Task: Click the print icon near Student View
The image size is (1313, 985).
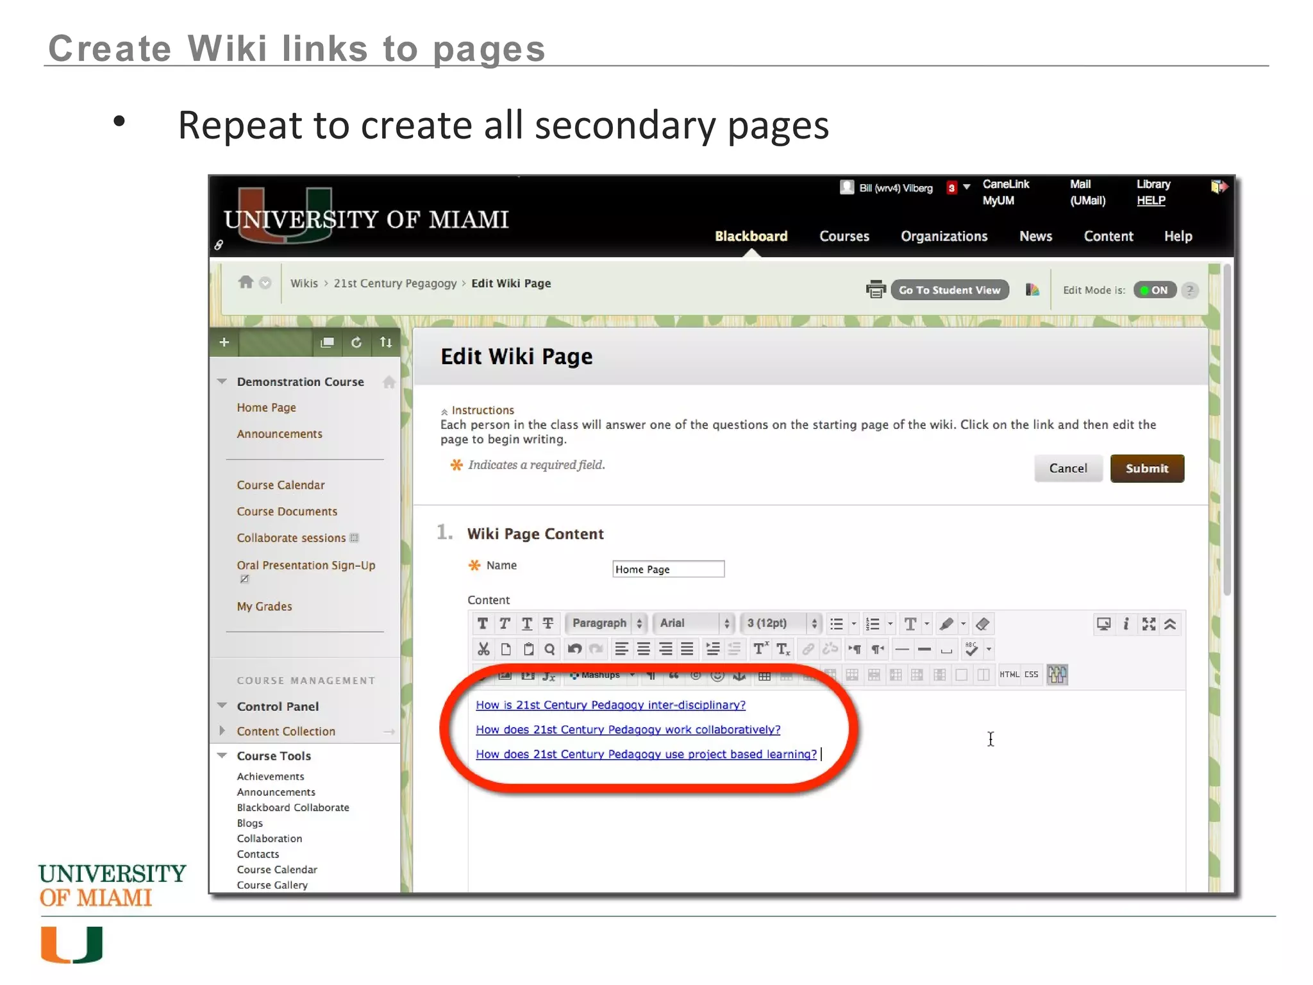Action: pyautogui.click(x=876, y=289)
